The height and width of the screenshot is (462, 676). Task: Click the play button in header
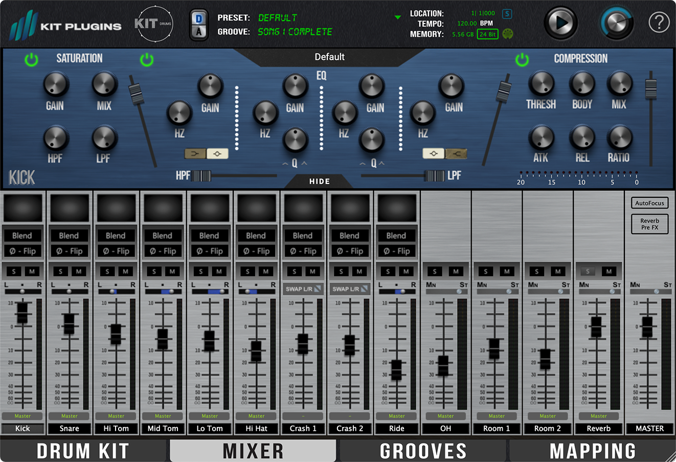coord(561,23)
